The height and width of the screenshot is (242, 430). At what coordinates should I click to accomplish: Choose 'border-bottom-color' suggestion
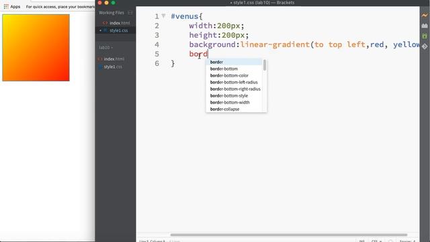[x=234, y=75]
